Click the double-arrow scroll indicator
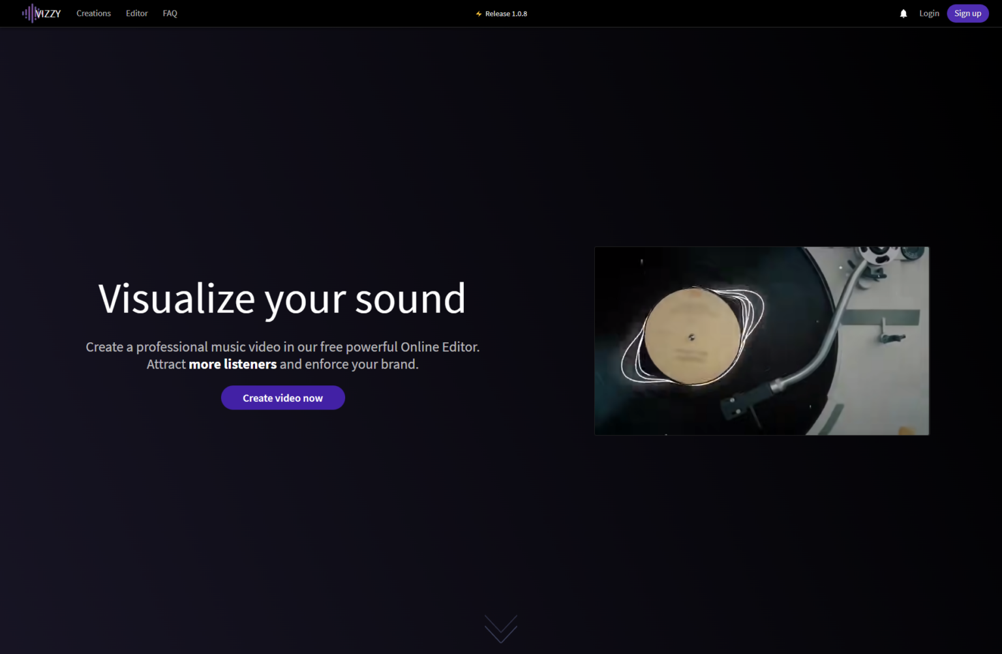This screenshot has width=1002, height=654. 500,629
